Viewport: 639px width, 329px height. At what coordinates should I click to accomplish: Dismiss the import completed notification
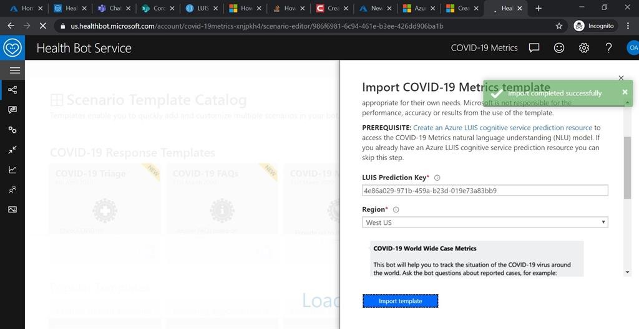(x=625, y=92)
